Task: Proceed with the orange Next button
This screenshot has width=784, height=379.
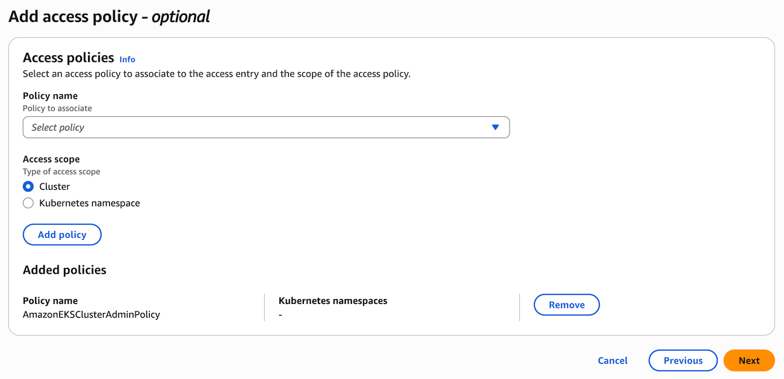Action: click(748, 360)
